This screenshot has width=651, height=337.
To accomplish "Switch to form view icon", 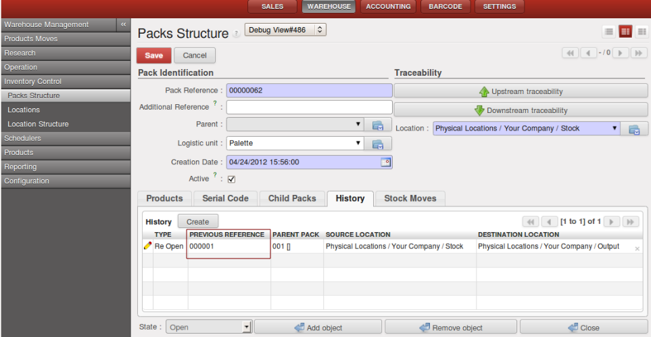I will (x=625, y=32).
